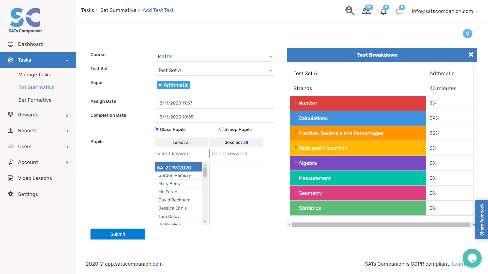488x274 pixels.
Task: Open the live chat bubble icon
Action: (472, 258)
